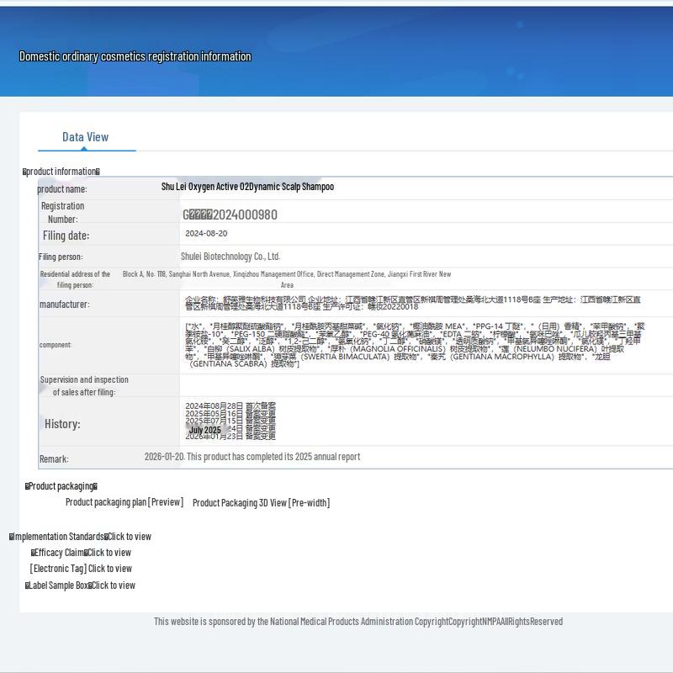
Task: Click the filing date value 2024-08-20
Action: [206, 234]
